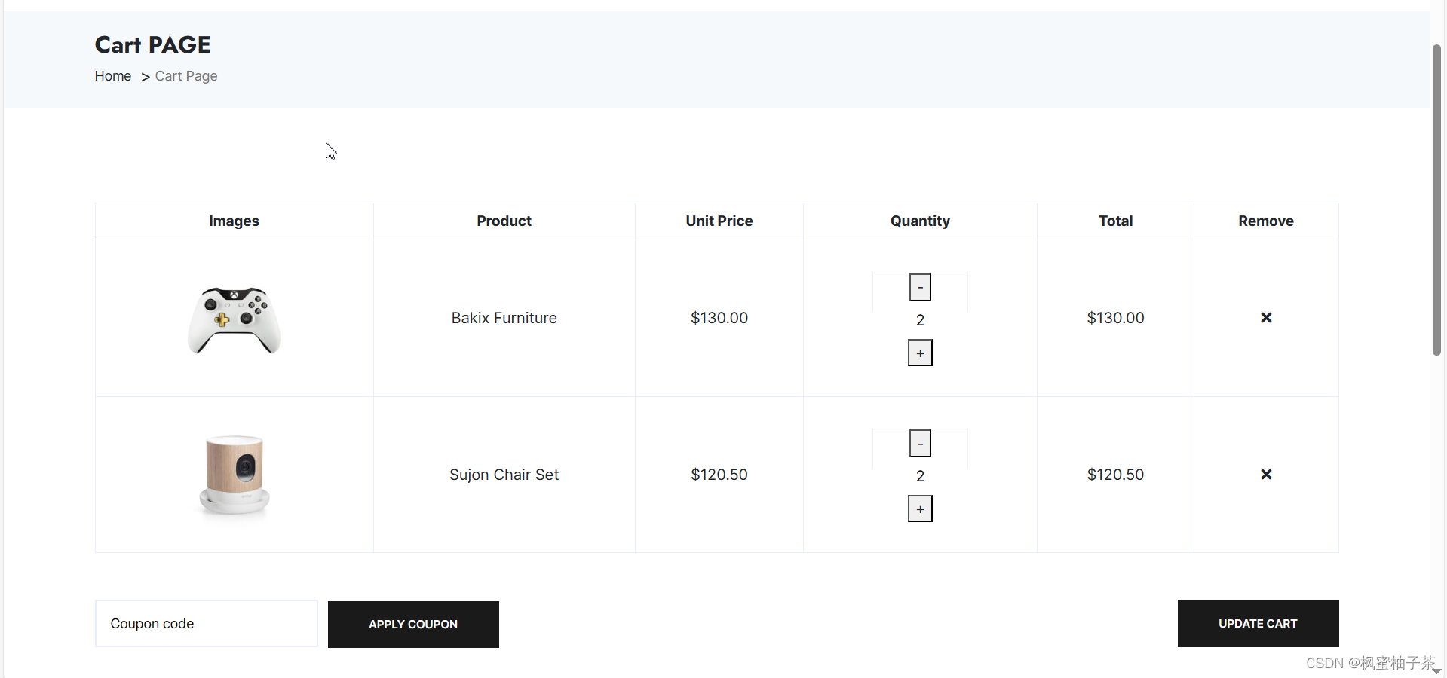
Task: Decrease Bakix Furniture quantity with minus
Action: click(920, 287)
